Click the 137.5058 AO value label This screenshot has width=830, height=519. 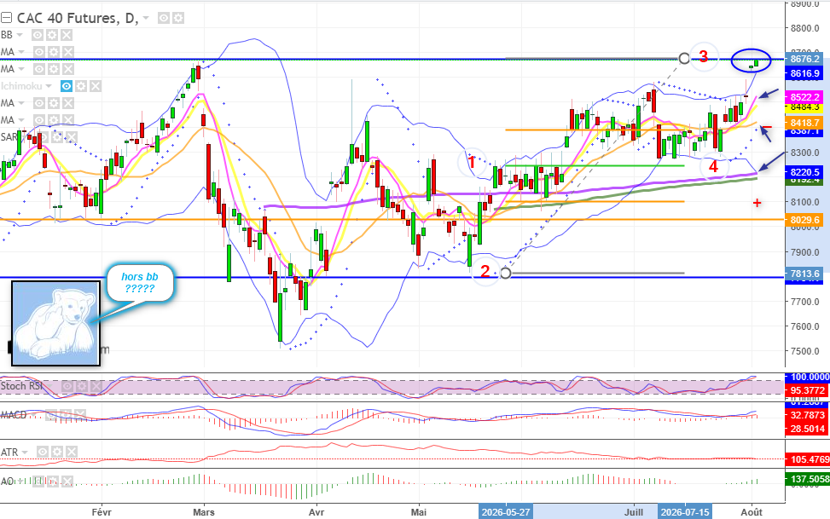pyautogui.click(x=808, y=479)
